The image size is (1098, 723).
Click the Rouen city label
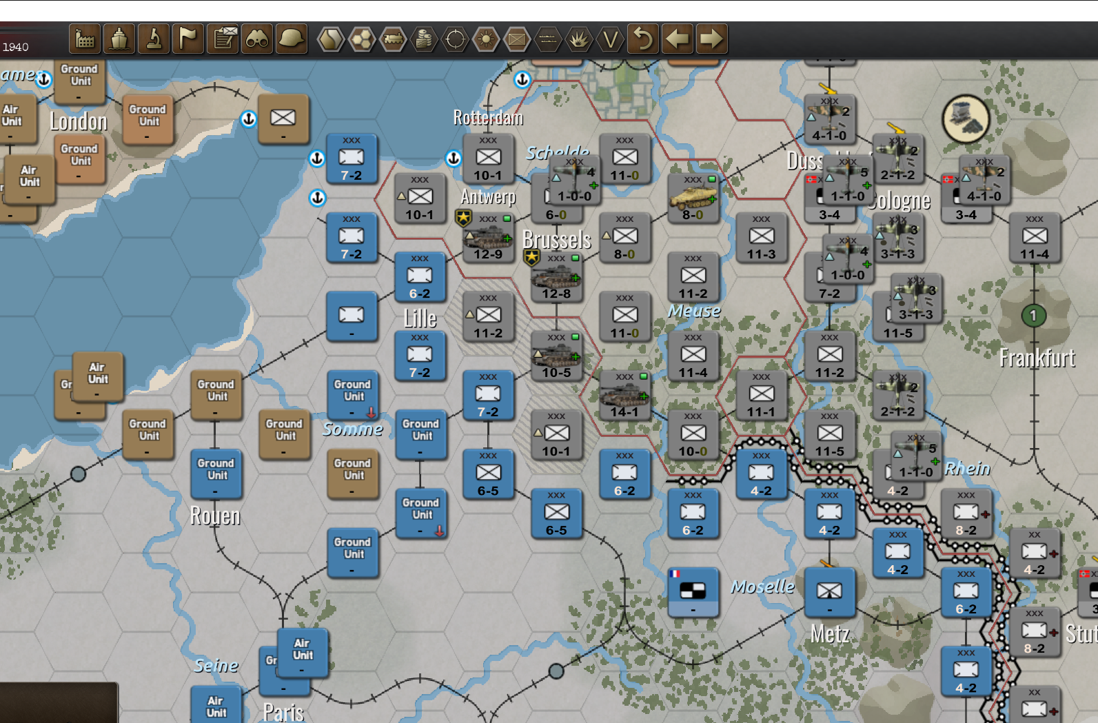[215, 516]
